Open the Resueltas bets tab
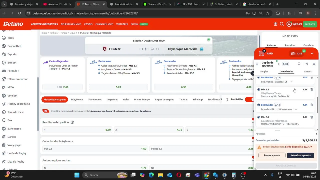The width and height of the screenshot is (320, 180). pos(290,45)
